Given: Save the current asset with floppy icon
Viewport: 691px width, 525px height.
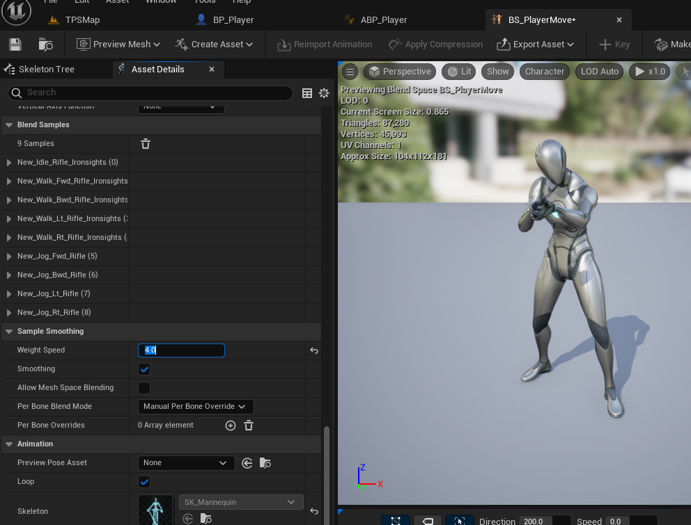Looking at the screenshot, I should (x=15, y=45).
